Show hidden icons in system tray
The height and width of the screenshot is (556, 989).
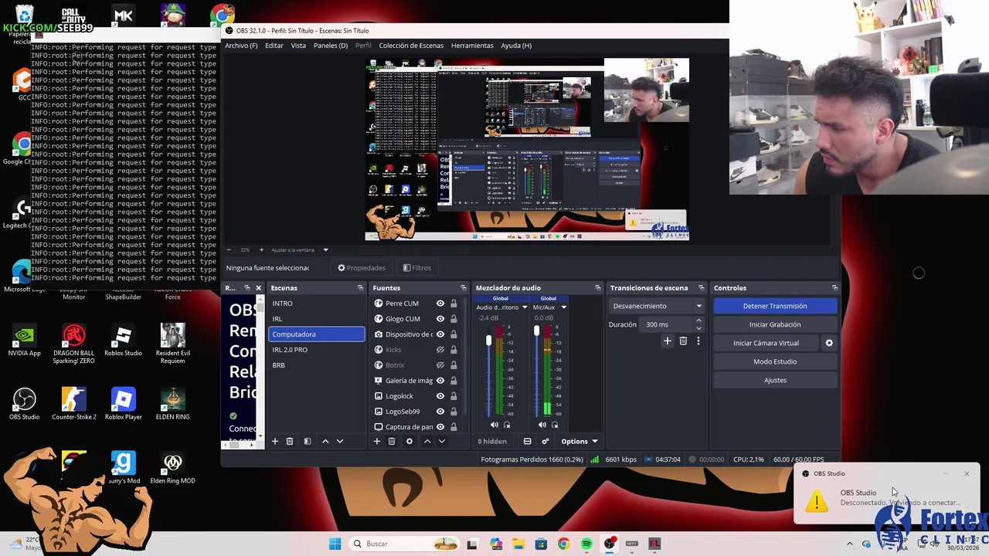pyautogui.click(x=850, y=544)
